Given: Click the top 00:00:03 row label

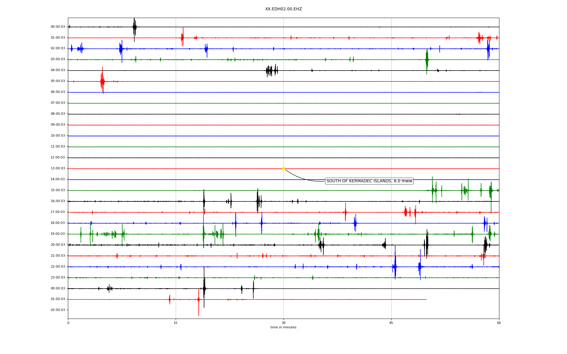Looking at the screenshot, I should tap(58, 27).
